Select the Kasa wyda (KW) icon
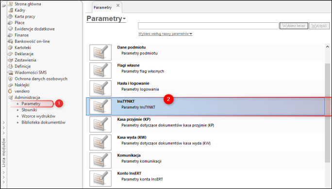The height and width of the screenshot is (189, 332). [100, 142]
